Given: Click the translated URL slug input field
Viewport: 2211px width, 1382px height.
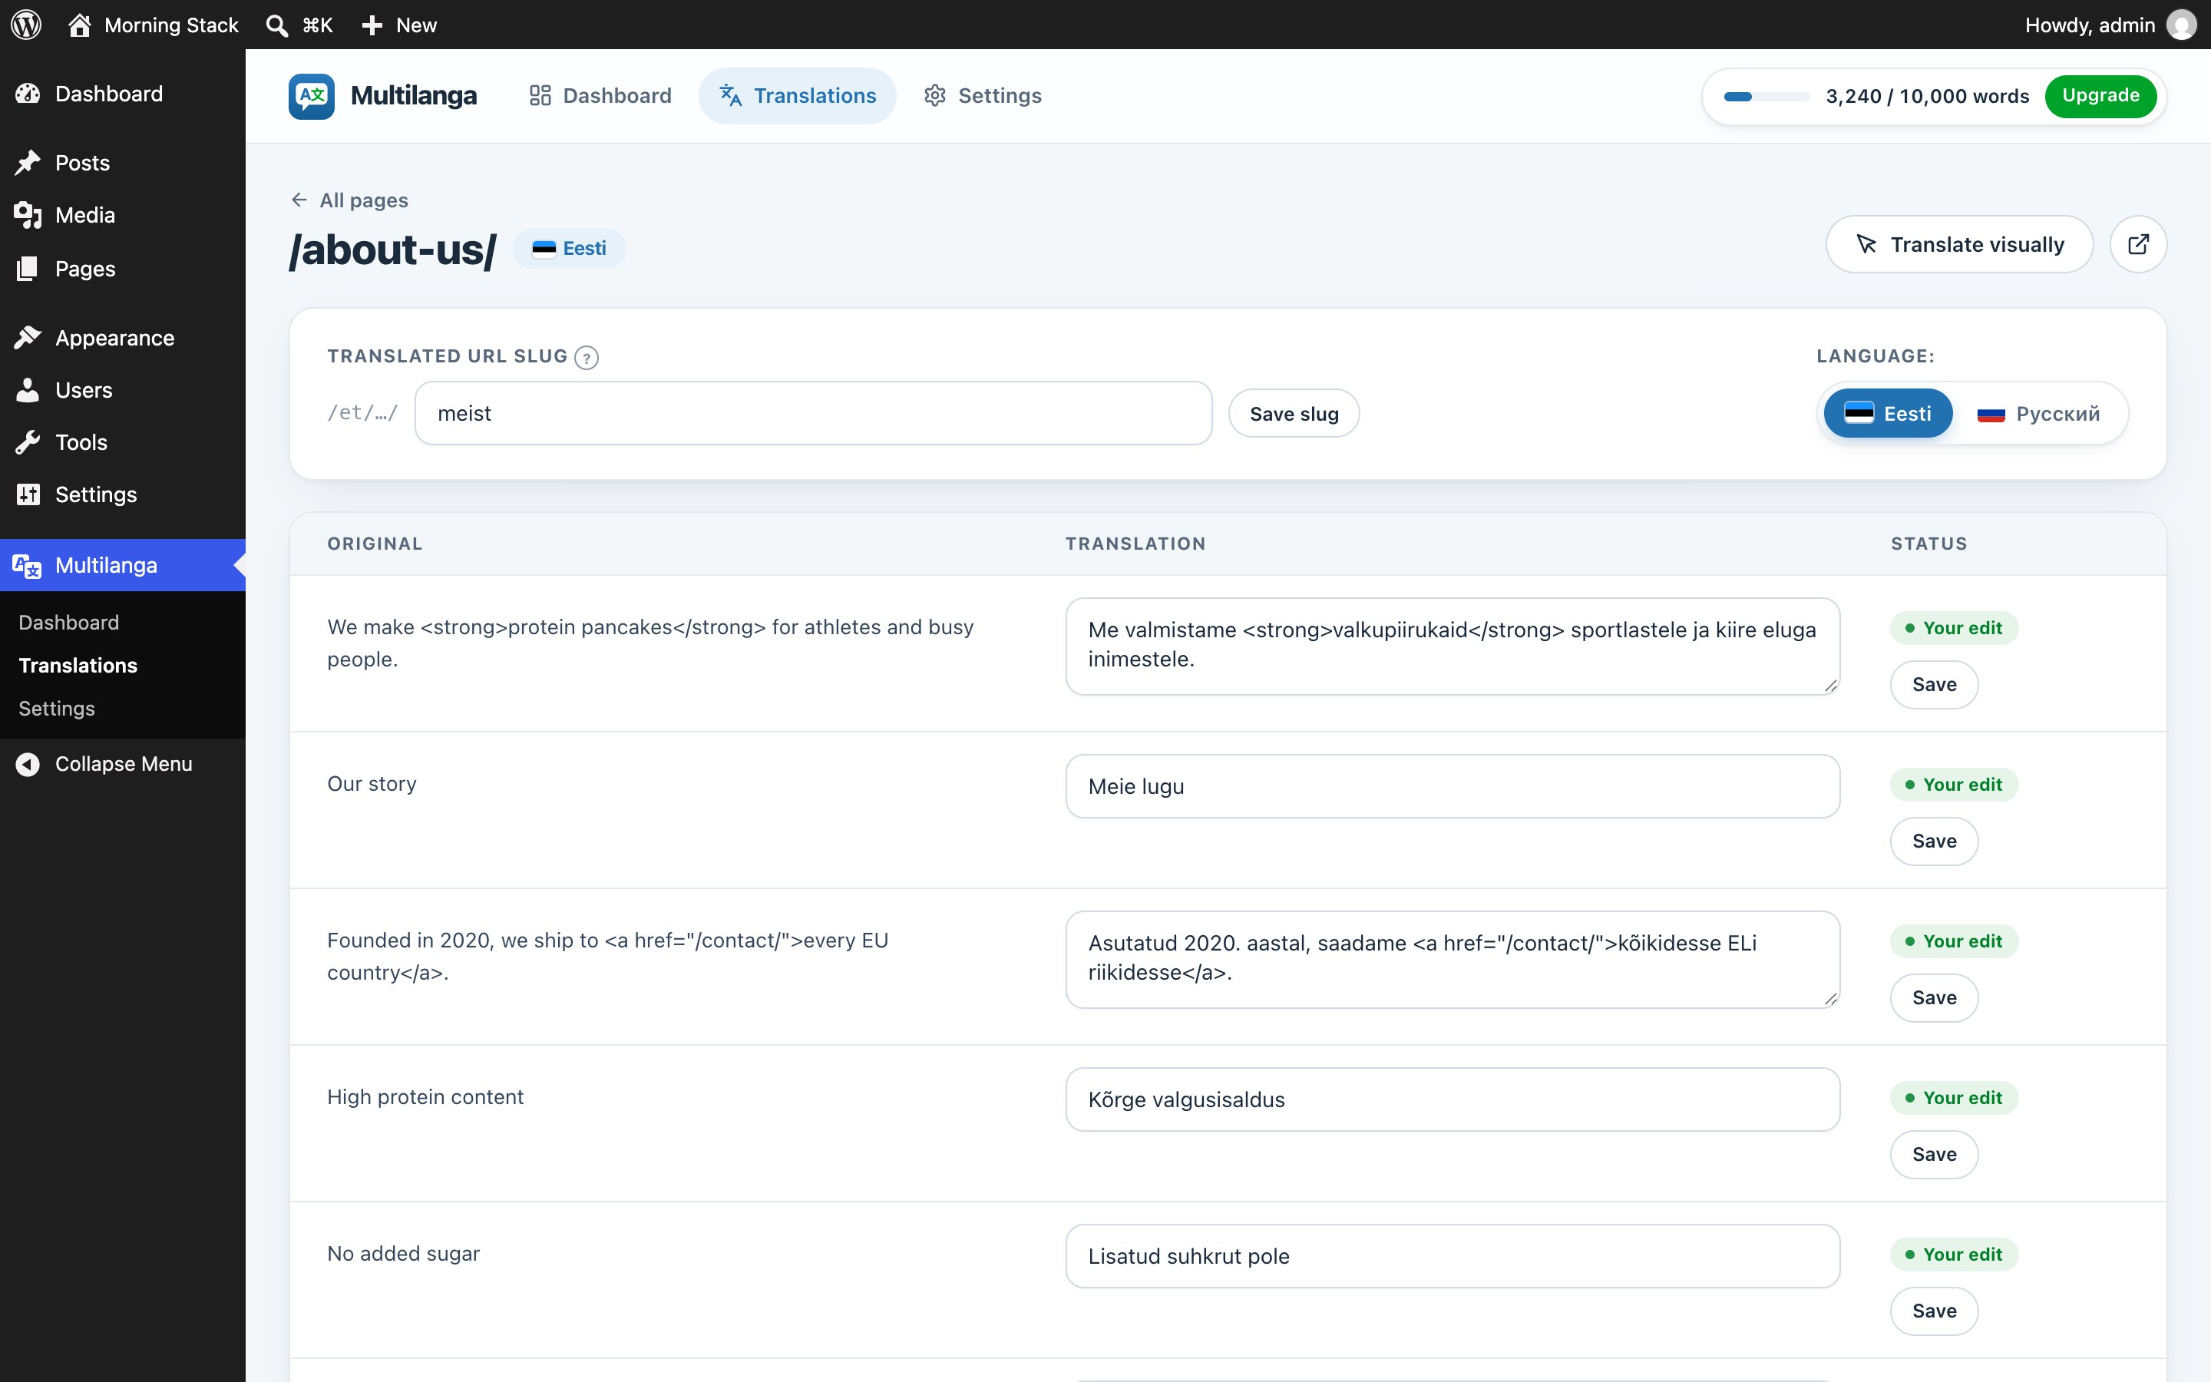Looking at the screenshot, I should point(813,413).
